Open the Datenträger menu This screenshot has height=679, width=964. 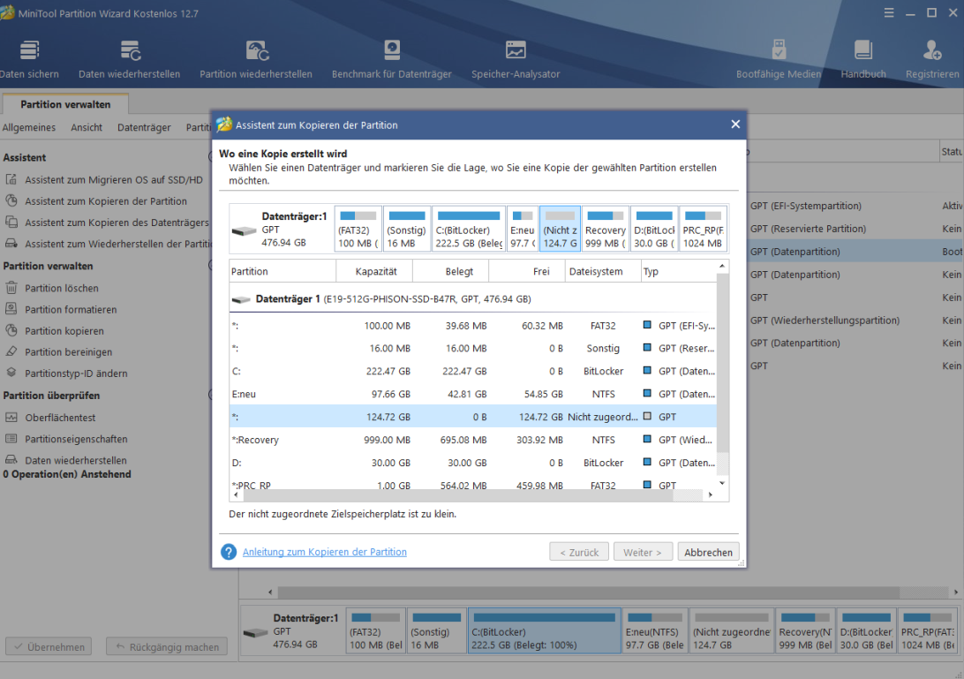pos(144,127)
